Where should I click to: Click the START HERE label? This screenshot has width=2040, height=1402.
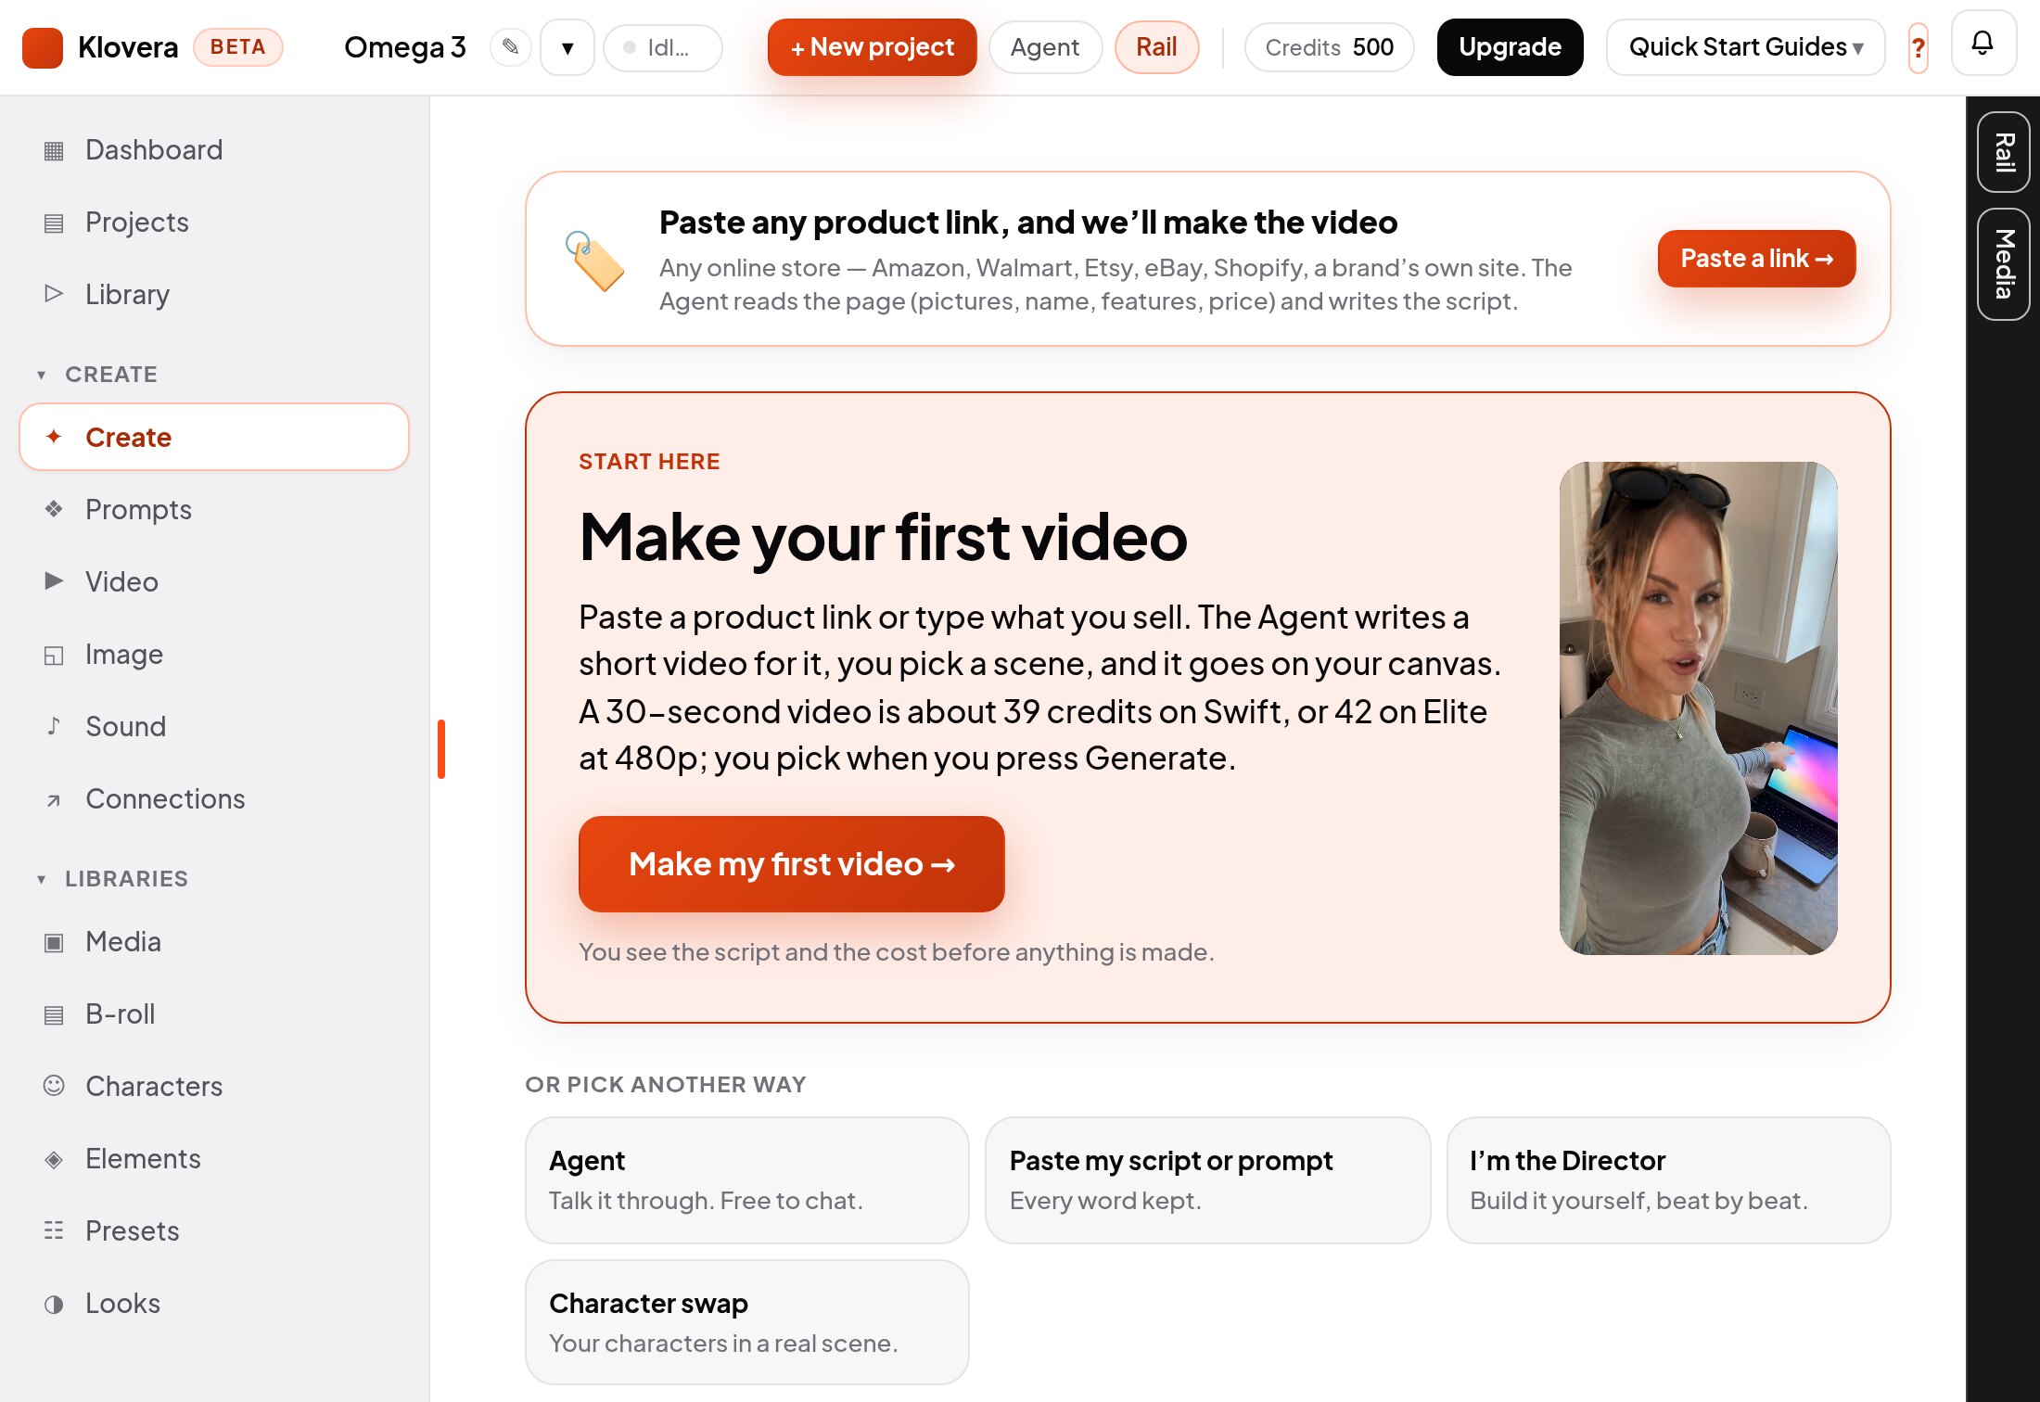(x=649, y=462)
